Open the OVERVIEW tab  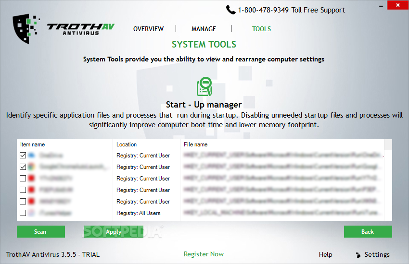(148, 29)
